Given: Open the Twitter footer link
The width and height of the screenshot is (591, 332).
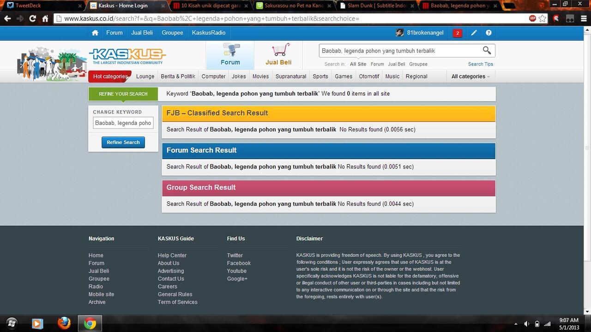Looking at the screenshot, I should [x=235, y=255].
